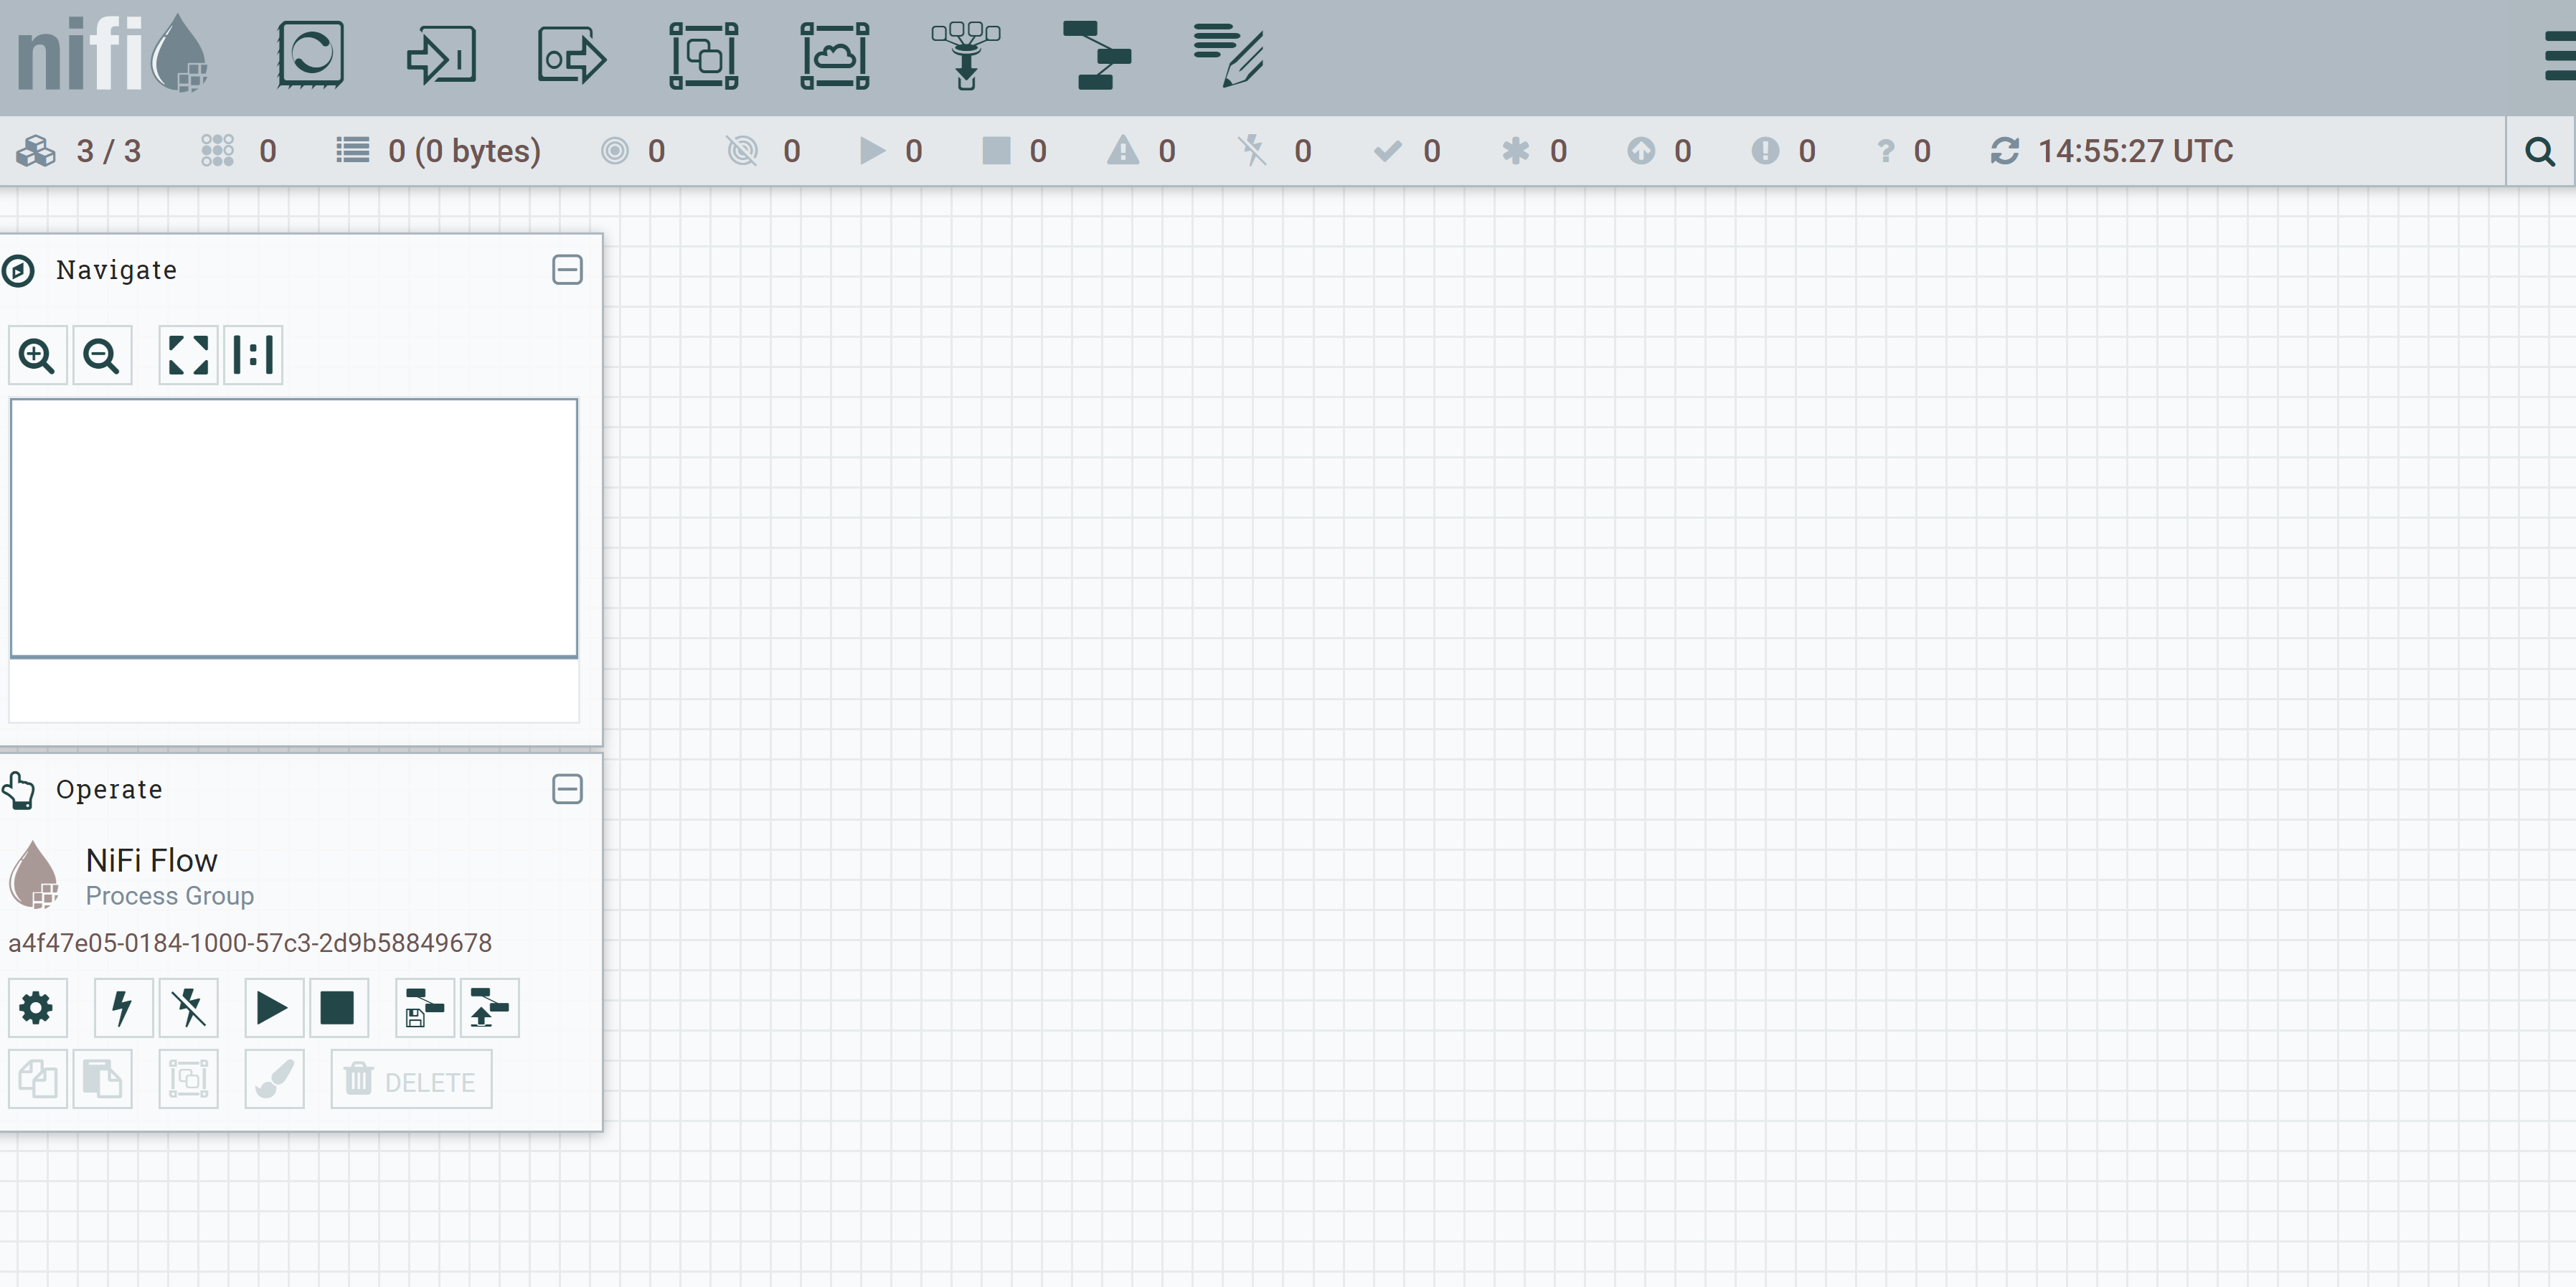Screen dimensions: 2576x1287
Task: Click the Process Group toolbar icon
Action: (703, 55)
